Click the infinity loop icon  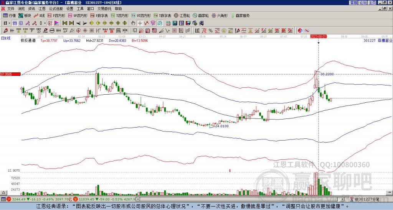click(307, 31)
